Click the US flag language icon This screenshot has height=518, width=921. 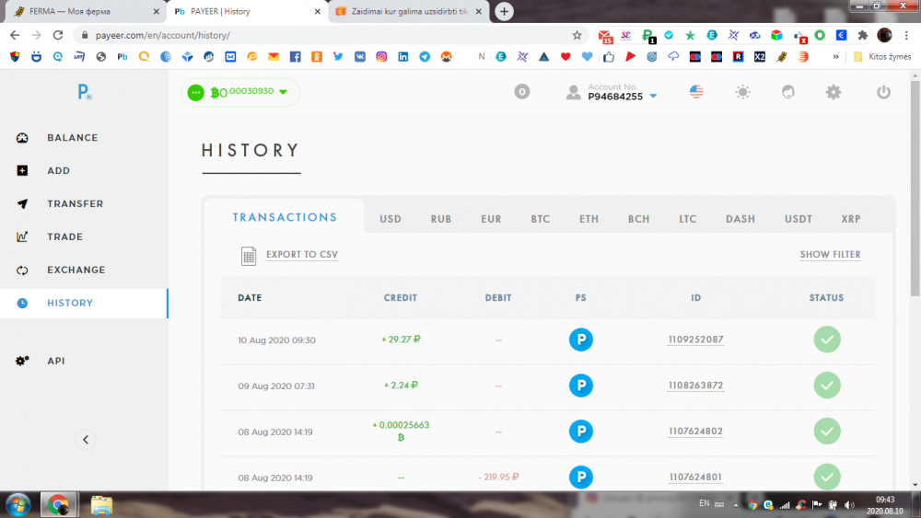coord(696,92)
